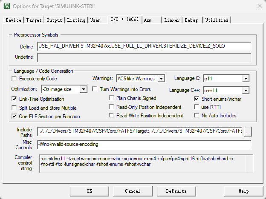Open Include Paths browse (...) button

pyautogui.click(x=248, y=131)
